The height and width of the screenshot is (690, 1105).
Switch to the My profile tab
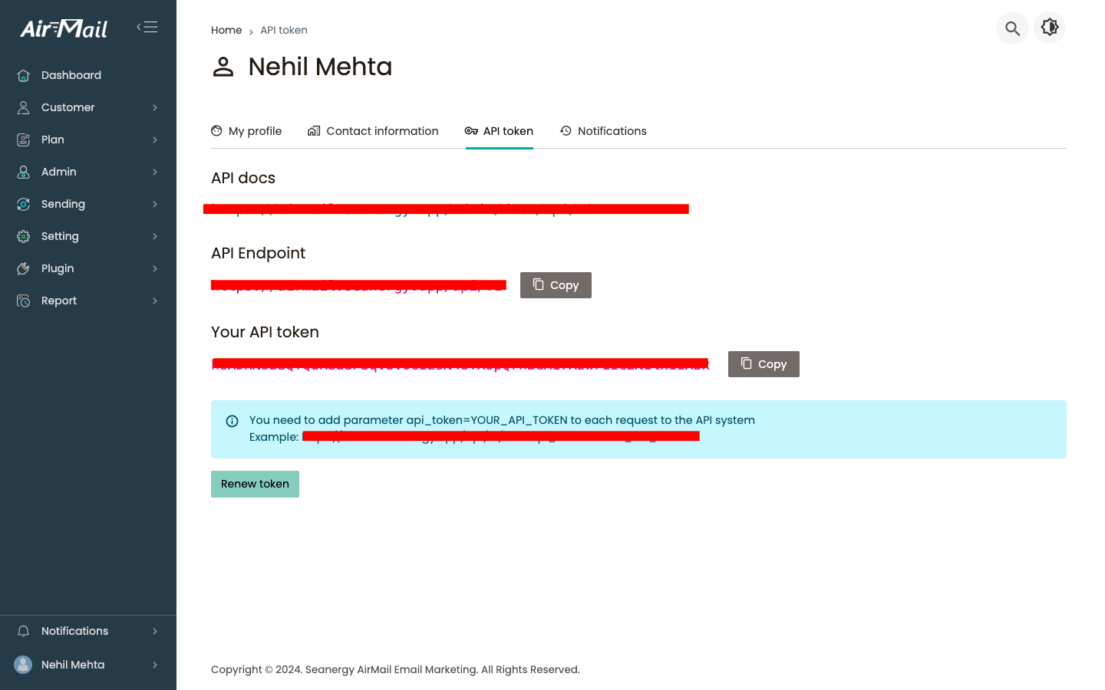coord(246,131)
